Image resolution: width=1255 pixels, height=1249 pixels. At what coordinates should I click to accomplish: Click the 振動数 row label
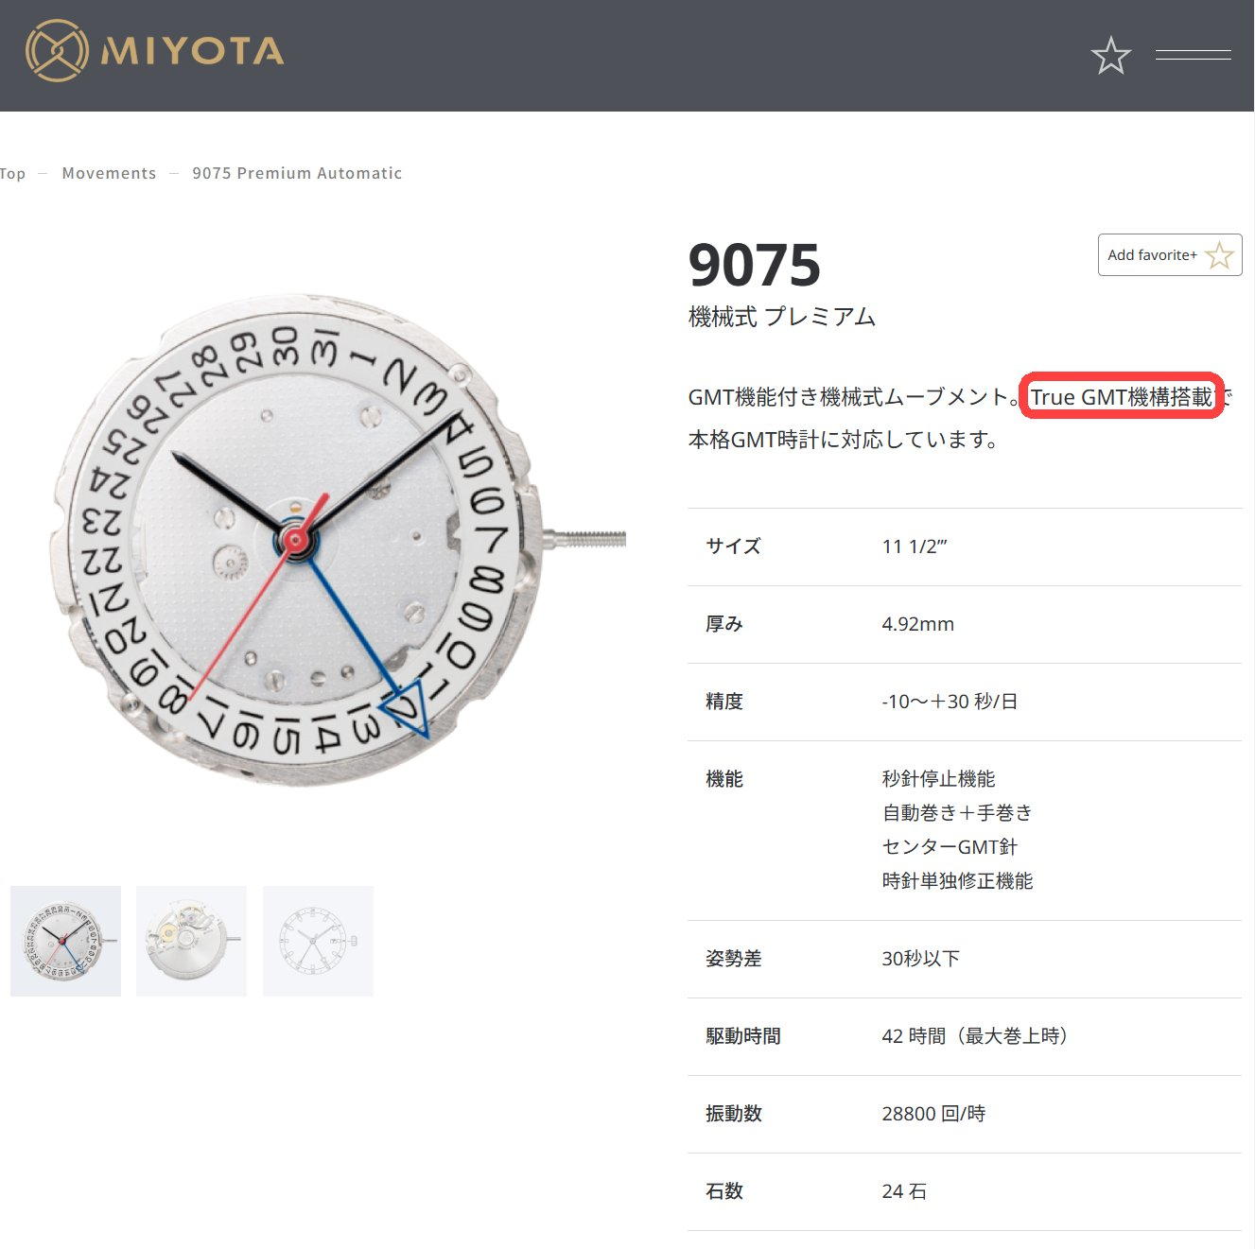tap(733, 1114)
